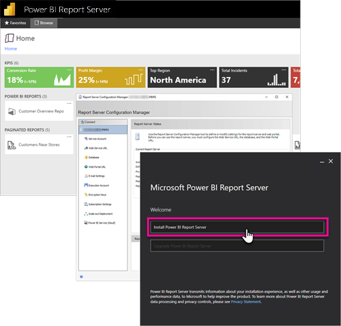The width and height of the screenshot is (341, 326).
Task: Open the Execution Account page
Action: click(97, 186)
